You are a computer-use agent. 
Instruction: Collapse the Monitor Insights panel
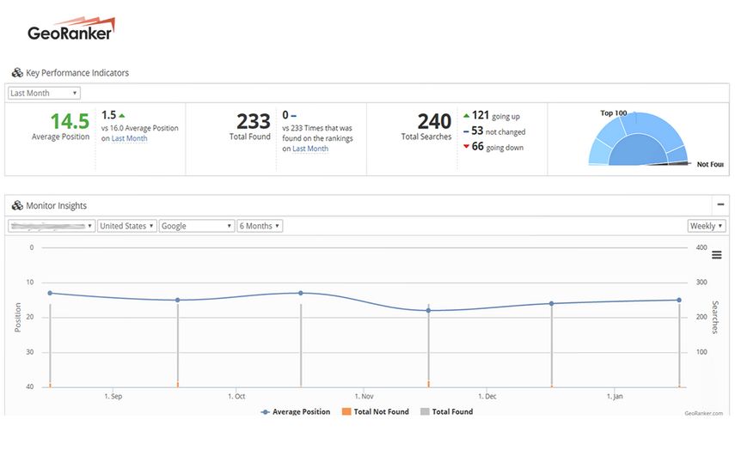coord(720,204)
